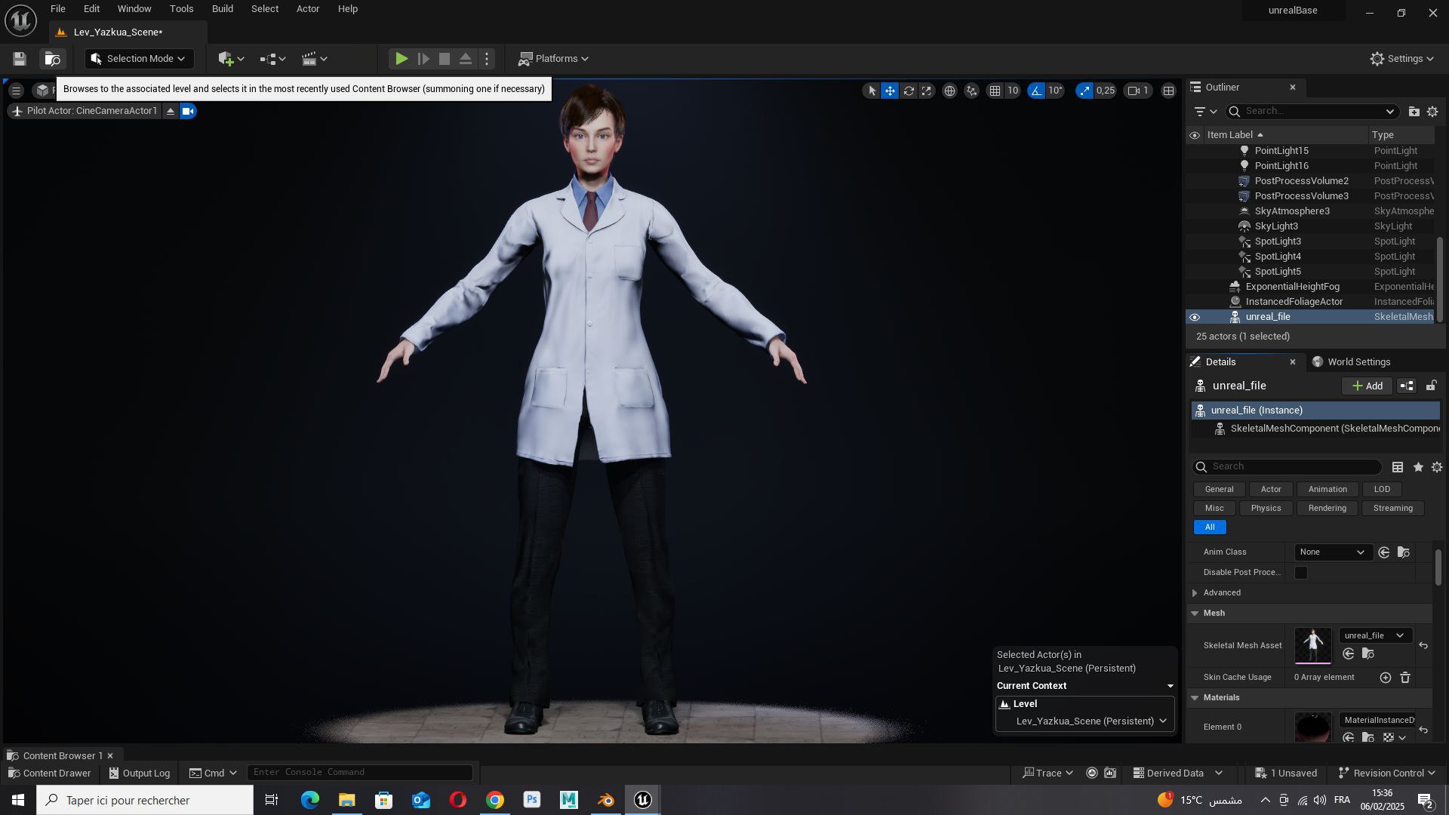Toggle rotation angle snapping
1449x815 pixels.
(1036, 91)
